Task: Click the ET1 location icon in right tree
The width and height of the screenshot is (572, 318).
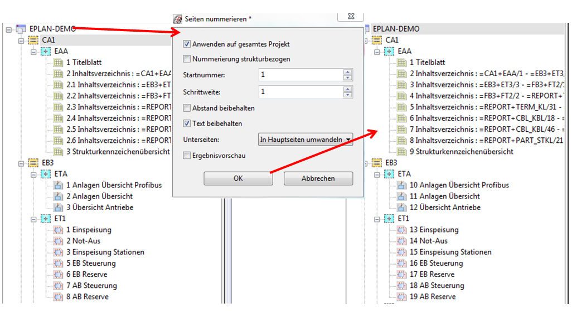Action: tap(389, 218)
